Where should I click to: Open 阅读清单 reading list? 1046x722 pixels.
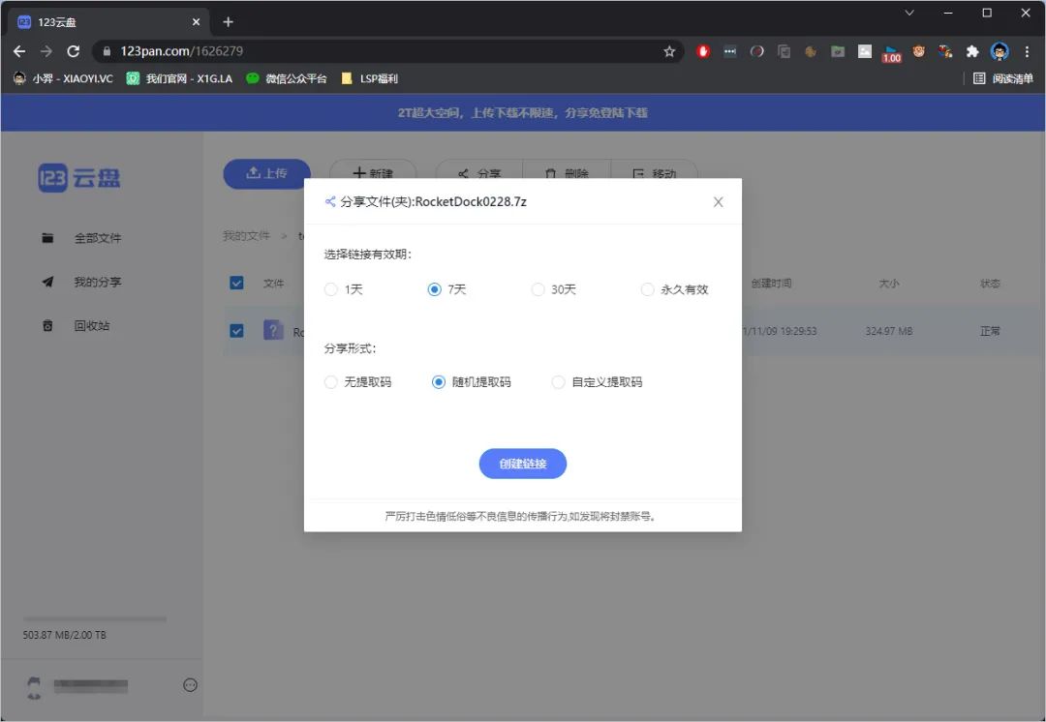click(1003, 78)
